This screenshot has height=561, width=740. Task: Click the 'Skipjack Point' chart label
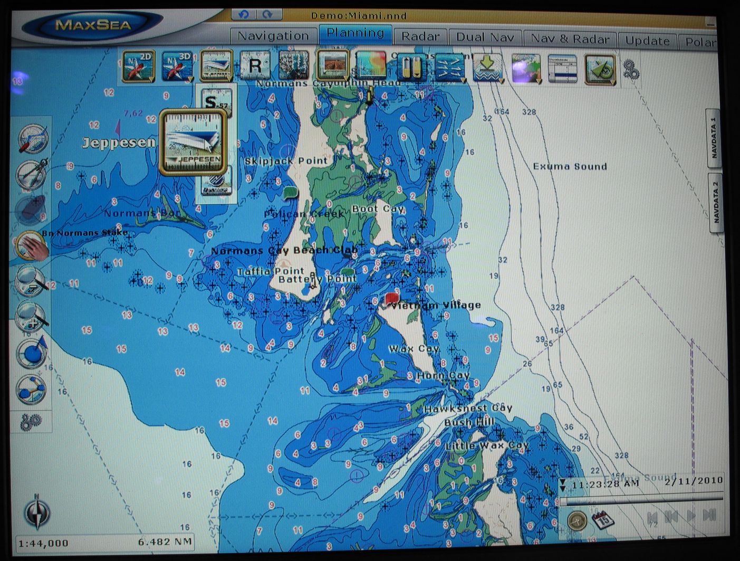(286, 160)
